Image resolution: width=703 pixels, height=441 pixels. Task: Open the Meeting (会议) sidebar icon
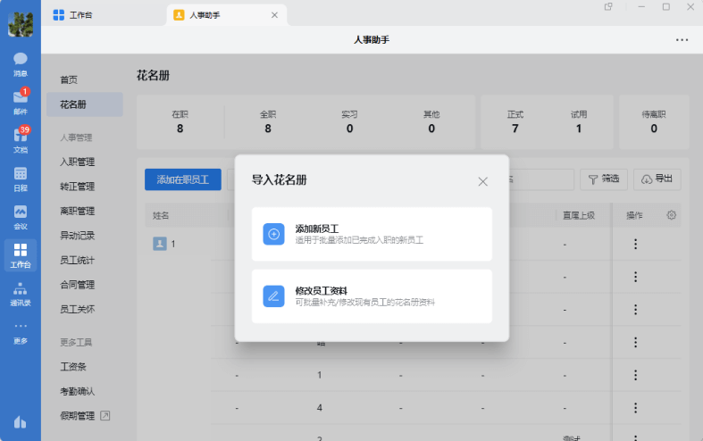click(21, 217)
